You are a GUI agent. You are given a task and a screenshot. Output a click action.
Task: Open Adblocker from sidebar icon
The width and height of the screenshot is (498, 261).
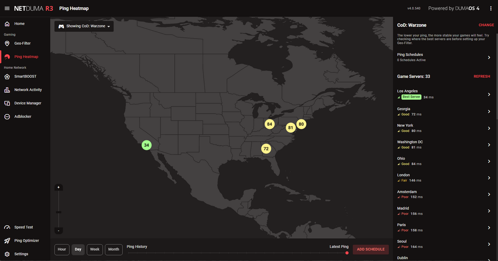point(7,117)
